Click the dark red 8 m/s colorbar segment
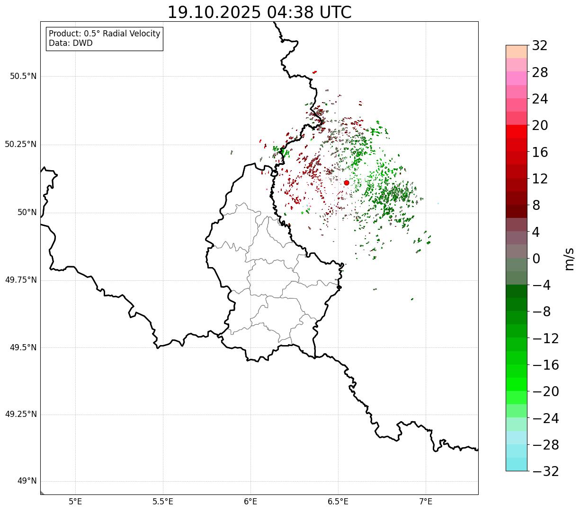This screenshot has width=580, height=511. coord(517,211)
